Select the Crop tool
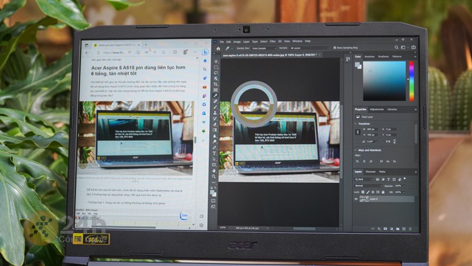 (215, 84)
